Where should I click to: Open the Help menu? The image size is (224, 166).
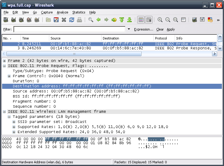(x=92, y=12)
